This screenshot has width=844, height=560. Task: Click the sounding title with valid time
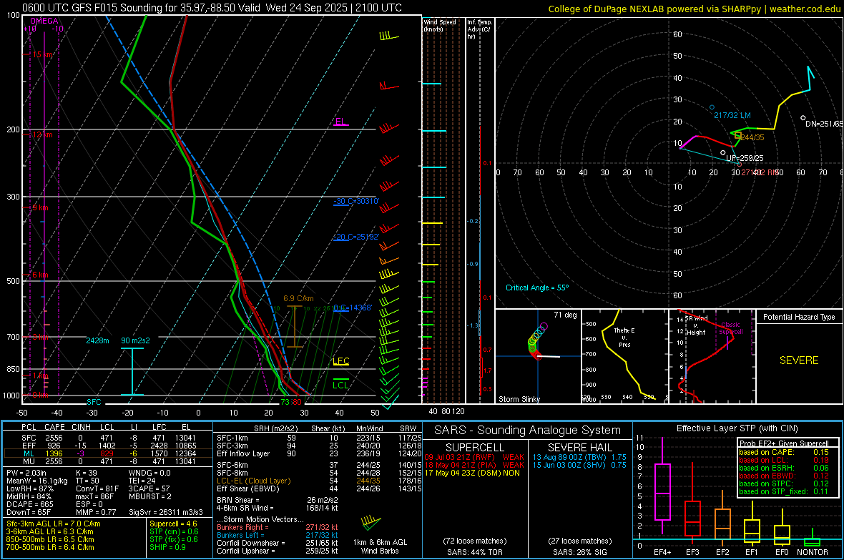pyautogui.click(x=212, y=8)
